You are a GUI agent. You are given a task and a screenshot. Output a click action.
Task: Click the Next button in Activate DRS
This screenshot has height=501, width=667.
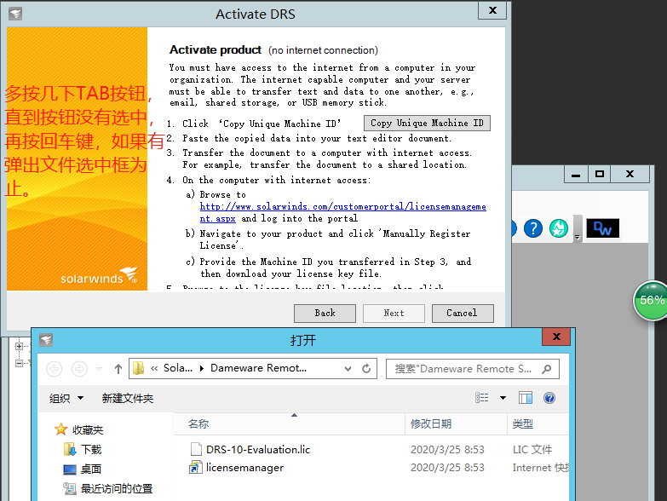click(x=394, y=313)
